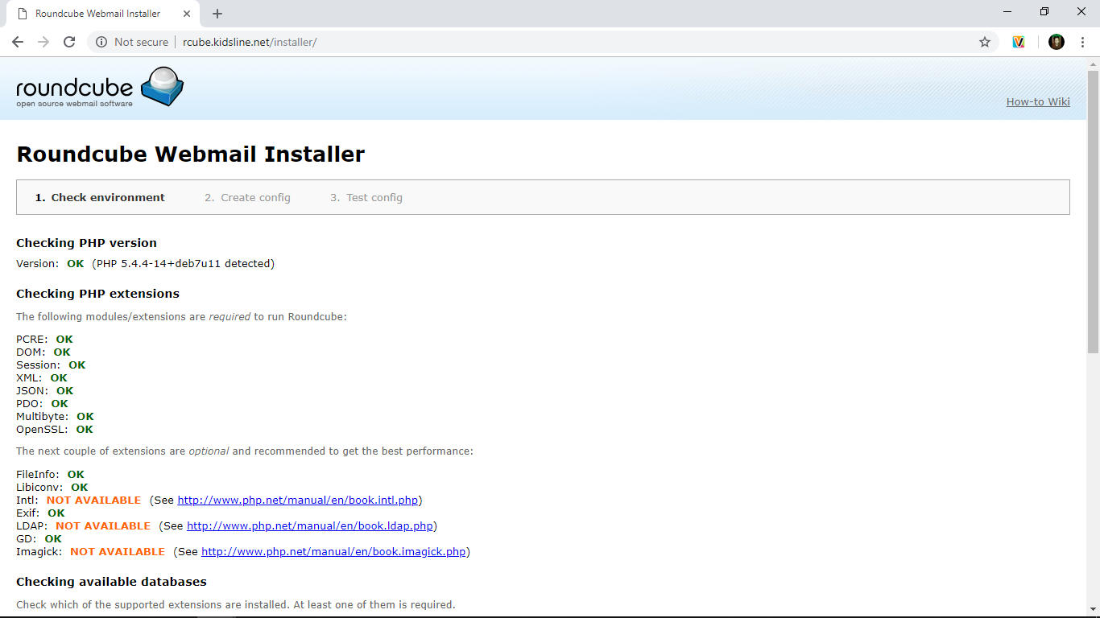The image size is (1100, 618).
Task: Open the book.intl.php manual link
Action: 298,500
